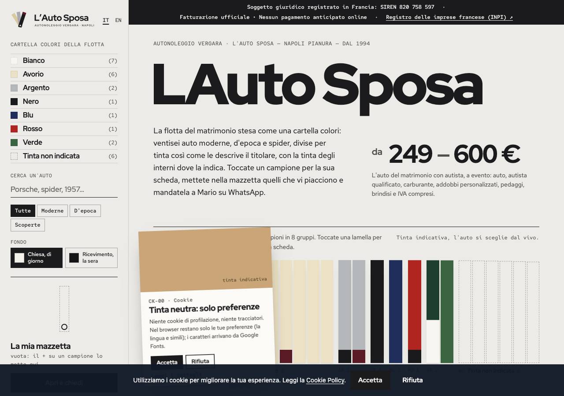Click Rifiuta in the CK-00 cookie card
Viewport: 564px width, 396px height.
(x=200, y=361)
